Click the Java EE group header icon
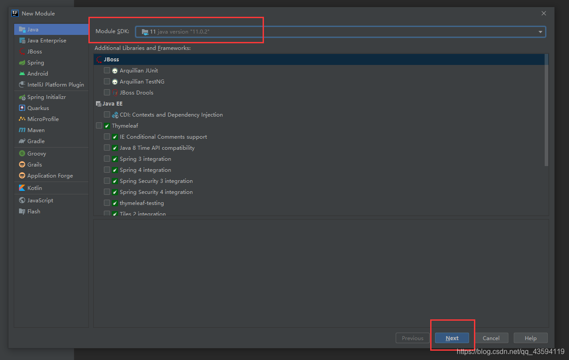 (99, 104)
